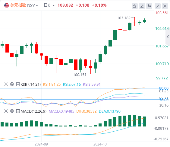Select the 美元指数 symbol name

click(18, 5)
